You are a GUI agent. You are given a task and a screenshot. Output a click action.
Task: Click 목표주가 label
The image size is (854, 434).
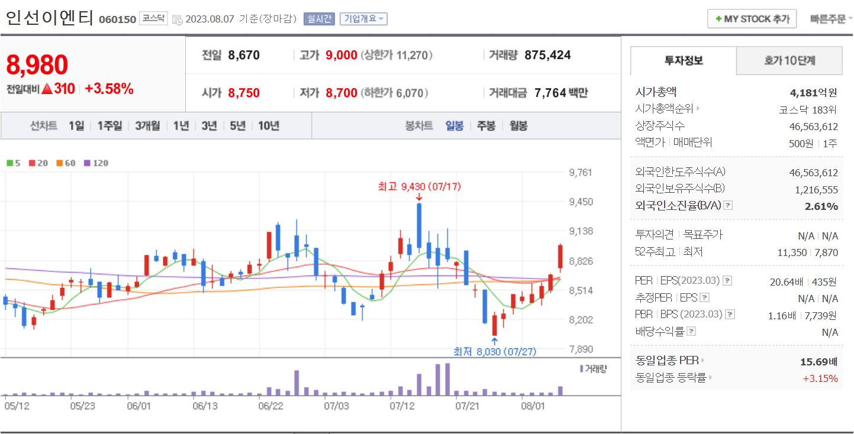coord(702,235)
